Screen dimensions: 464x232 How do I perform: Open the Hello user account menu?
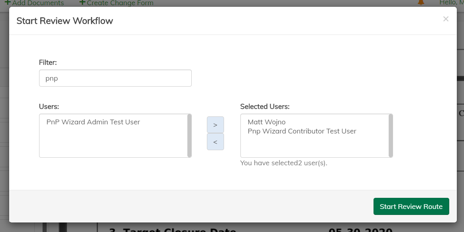point(451,3)
